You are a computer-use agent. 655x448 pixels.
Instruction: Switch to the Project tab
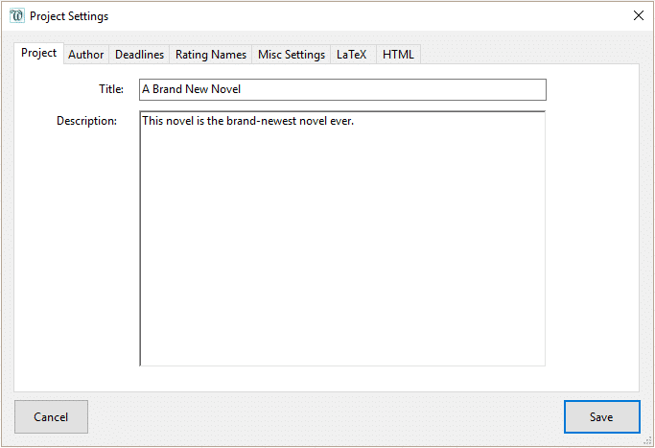pos(38,54)
